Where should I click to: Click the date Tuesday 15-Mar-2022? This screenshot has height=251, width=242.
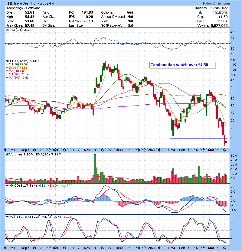(x=211, y=8)
